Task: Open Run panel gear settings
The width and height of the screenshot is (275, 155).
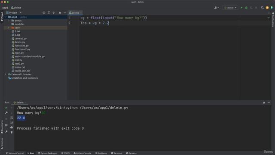Action: click(x=264, y=102)
